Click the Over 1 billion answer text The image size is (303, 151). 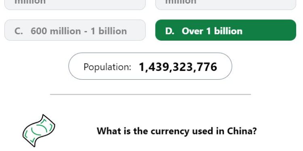coord(212,31)
